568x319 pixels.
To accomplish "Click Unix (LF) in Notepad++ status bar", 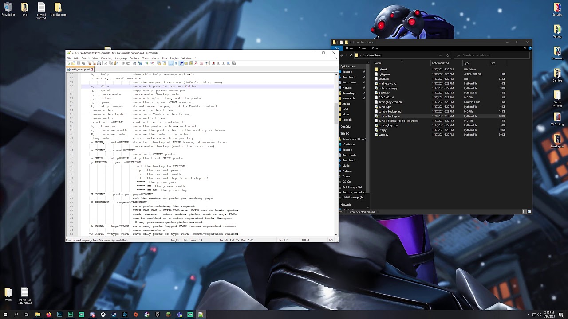I will (x=283, y=240).
